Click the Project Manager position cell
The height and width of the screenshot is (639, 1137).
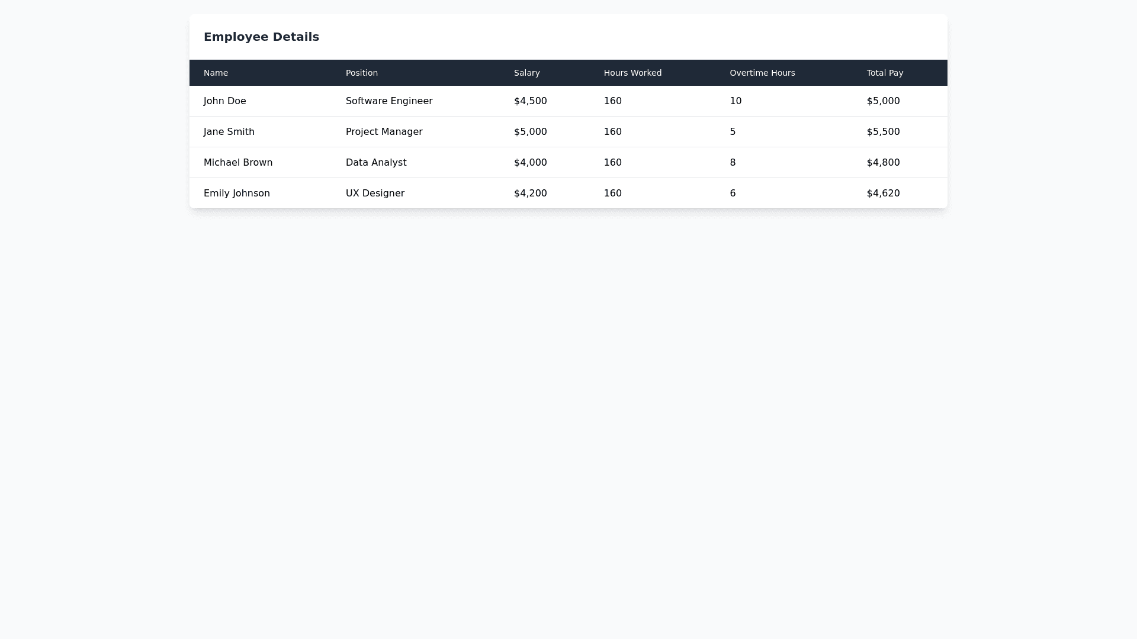pos(384,132)
